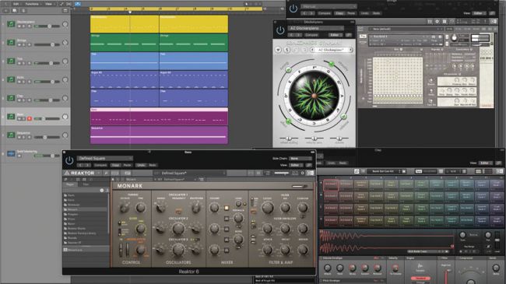Click the Kontakt gear options icon

437,21
